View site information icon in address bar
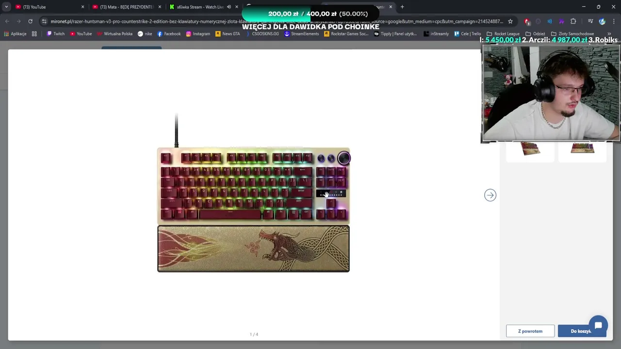621x349 pixels. click(44, 21)
